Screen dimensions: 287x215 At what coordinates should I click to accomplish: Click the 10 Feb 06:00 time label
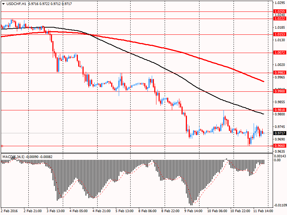pos(217,211)
